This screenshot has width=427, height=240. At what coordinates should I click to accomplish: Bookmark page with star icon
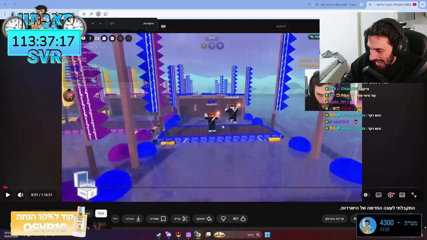coord(84,14)
